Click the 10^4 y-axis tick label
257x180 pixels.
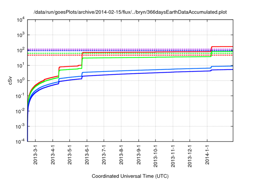tap(21, 20)
